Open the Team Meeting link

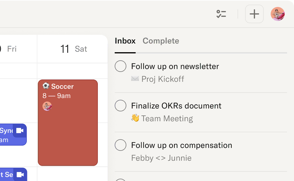[167, 118]
